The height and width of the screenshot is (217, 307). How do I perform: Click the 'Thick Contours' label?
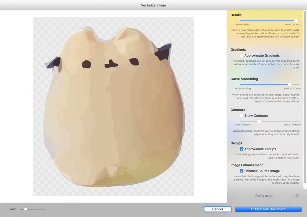(x=292, y=125)
